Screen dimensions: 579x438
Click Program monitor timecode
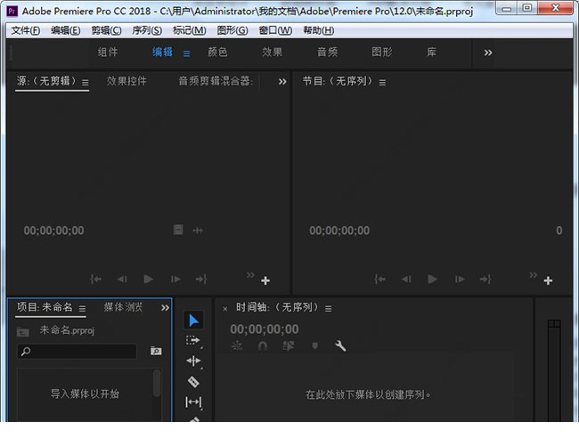339,231
